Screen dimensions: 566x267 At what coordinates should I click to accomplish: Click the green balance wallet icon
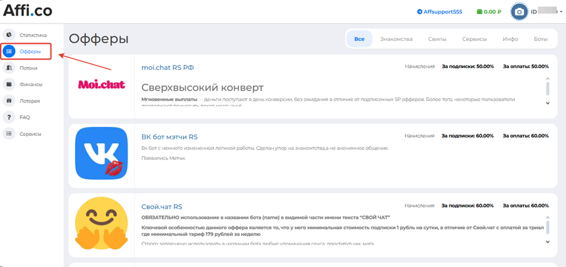pos(479,11)
